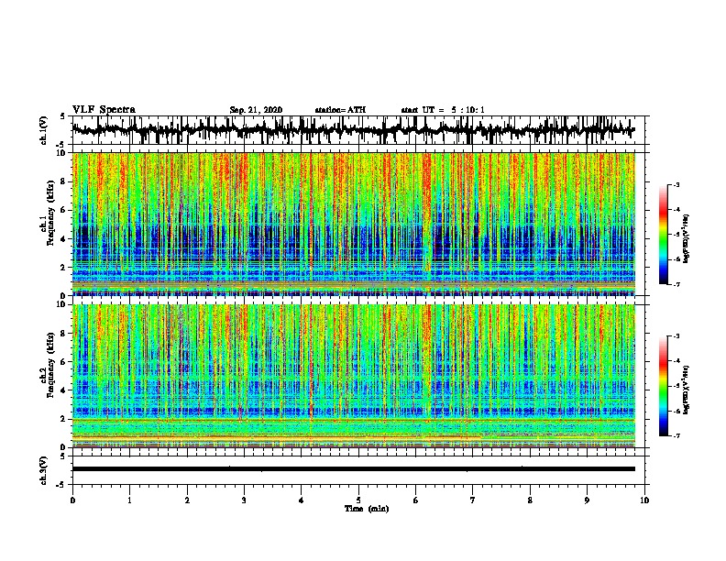This screenshot has height=561, width=726.
Task: Click the time axis tick label "3"
Action: pyautogui.click(x=244, y=500)
